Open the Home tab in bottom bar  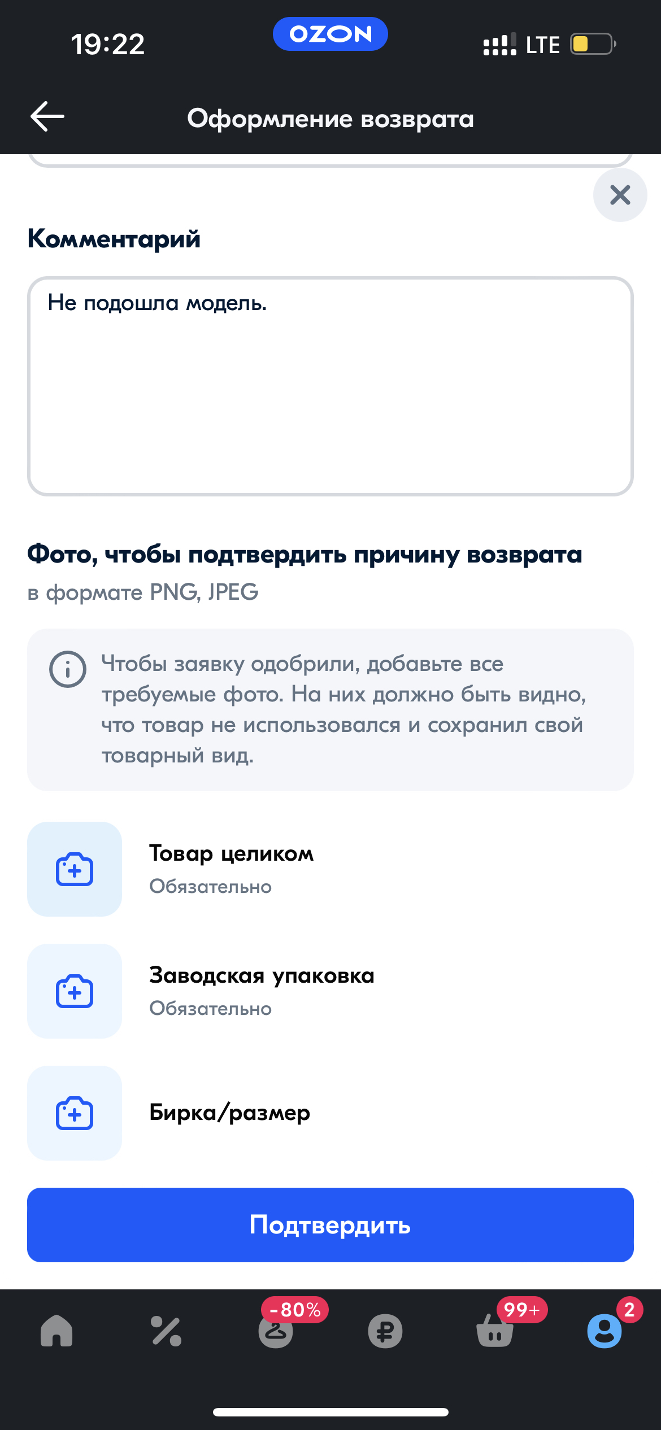click(x=56, y=1331)
